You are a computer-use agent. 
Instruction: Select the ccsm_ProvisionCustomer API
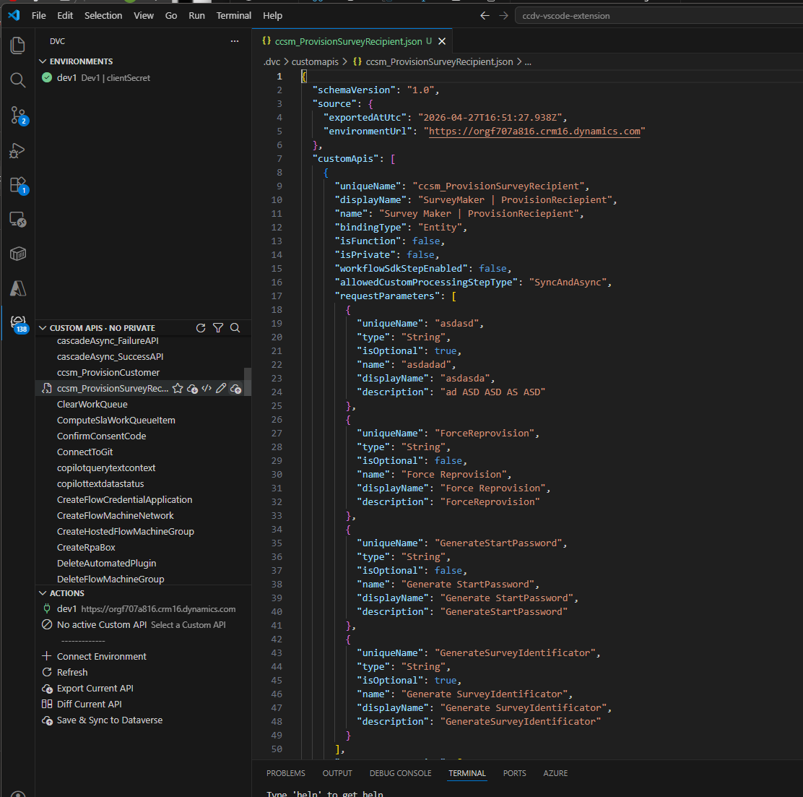pyautogui.click(x=108, y=373)
